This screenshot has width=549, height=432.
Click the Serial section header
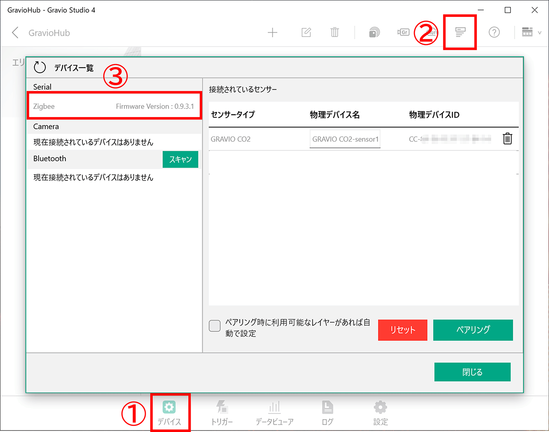click(x=42, y=87)
